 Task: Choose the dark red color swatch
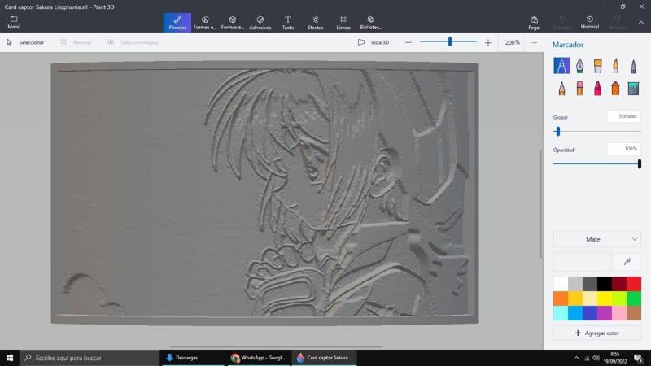pyautogui.click(x=619, y=284)
